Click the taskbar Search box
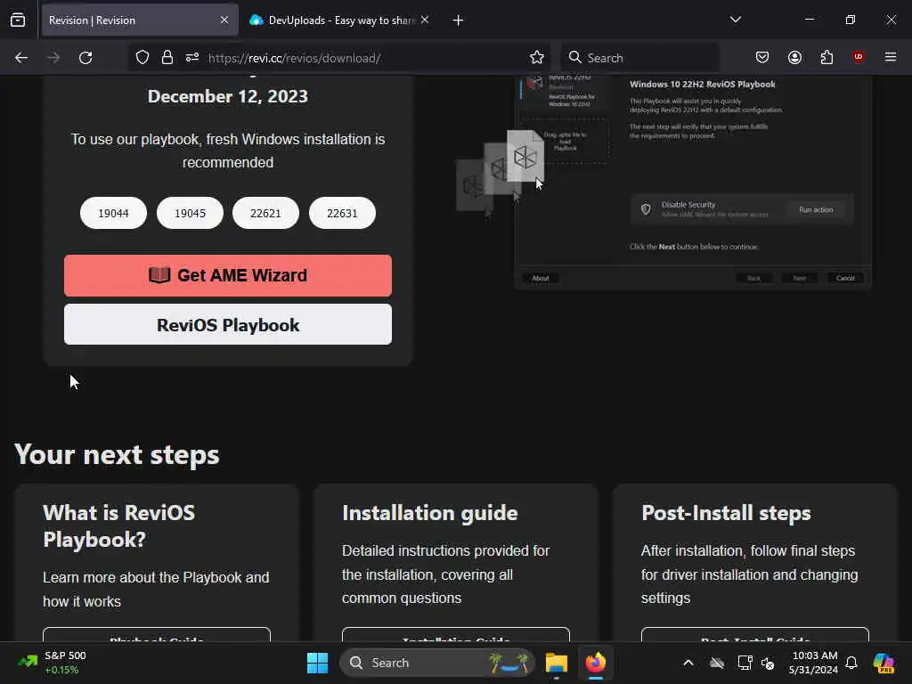The width and height of the screenshot is (912, 684). 436,663
